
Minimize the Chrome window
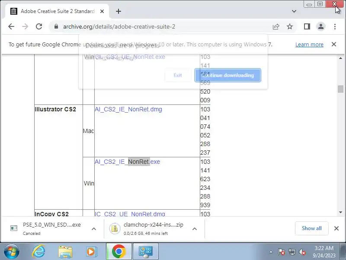[309, 4]
